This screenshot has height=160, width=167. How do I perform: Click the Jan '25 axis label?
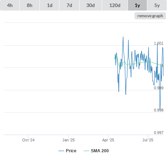click(x=68, y=140)
